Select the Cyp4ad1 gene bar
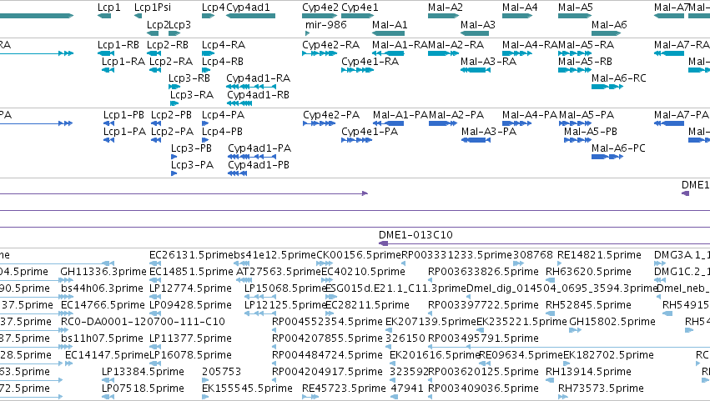Viewport: 710px width, 401px height. click(x=250, y=16)
